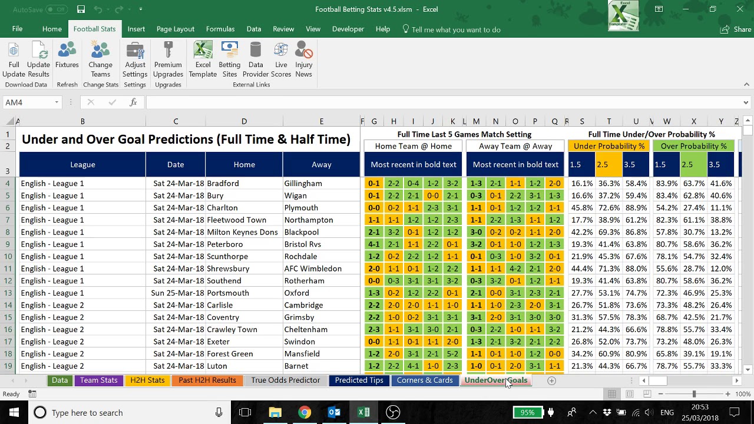Click the Undo arrow icon
754x424 pixels.
point(98,9)
